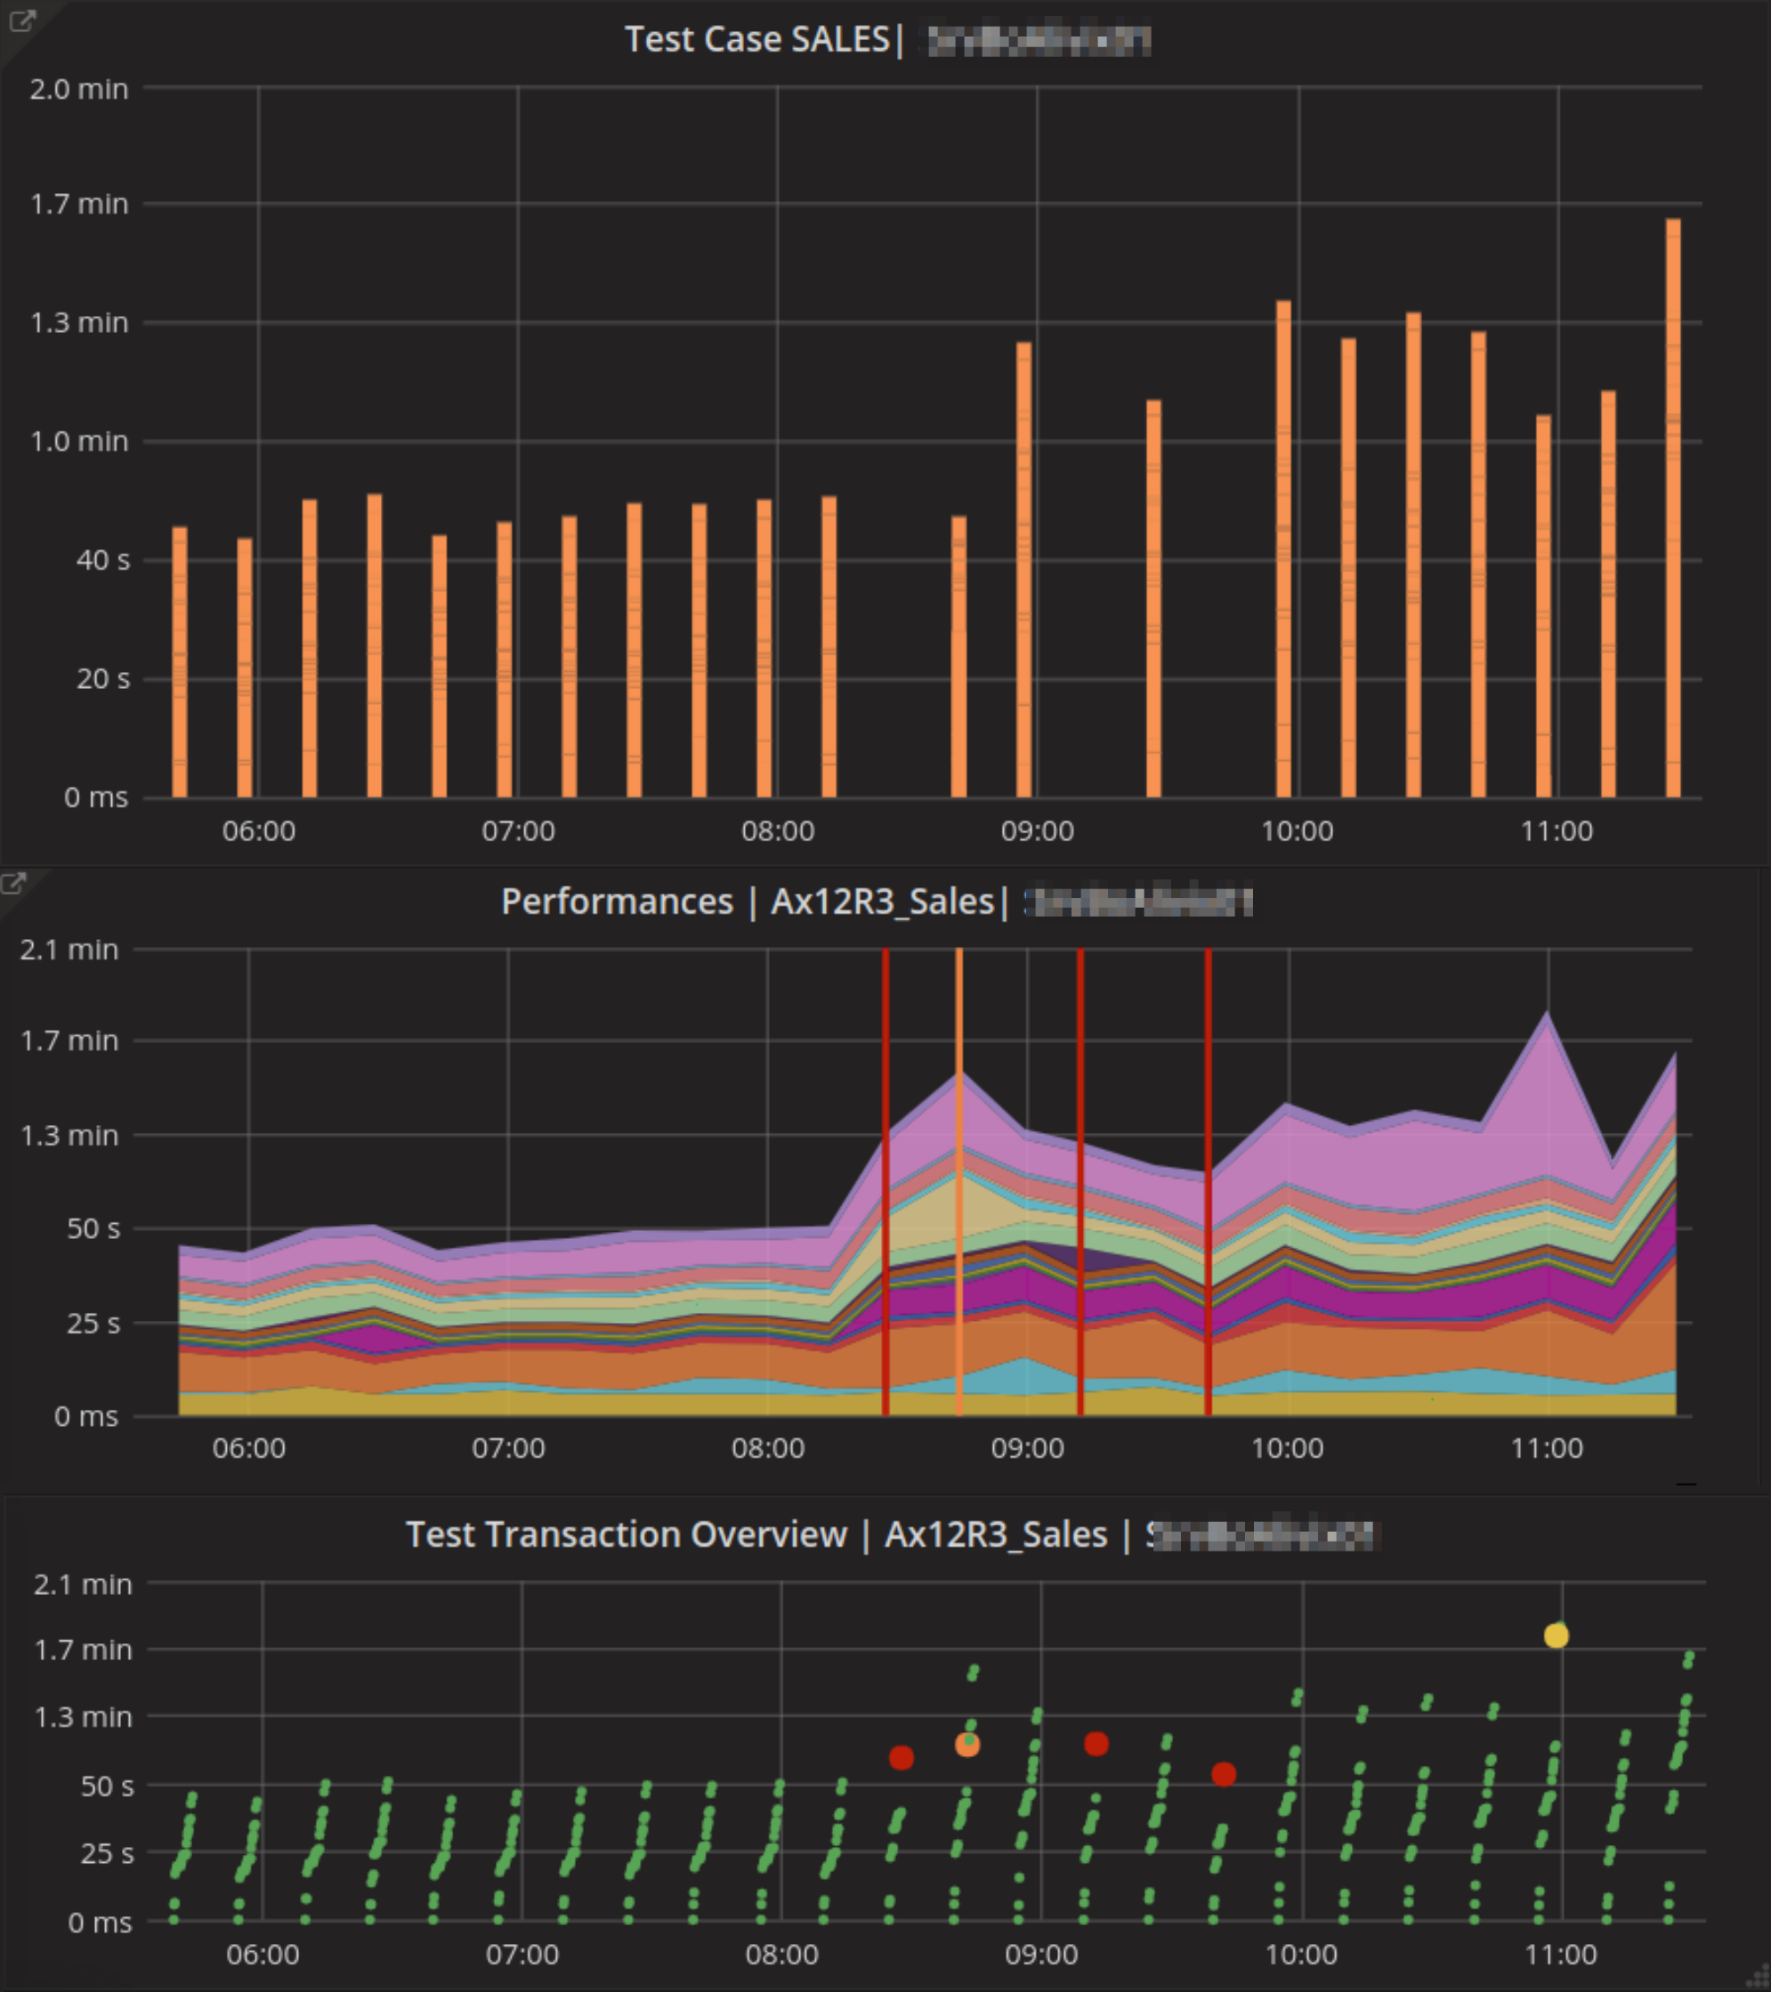Click the last red dot in Transaction Overview
The height and width of the screenshot is (1992, 1779).
(x=1224, y=1774)
